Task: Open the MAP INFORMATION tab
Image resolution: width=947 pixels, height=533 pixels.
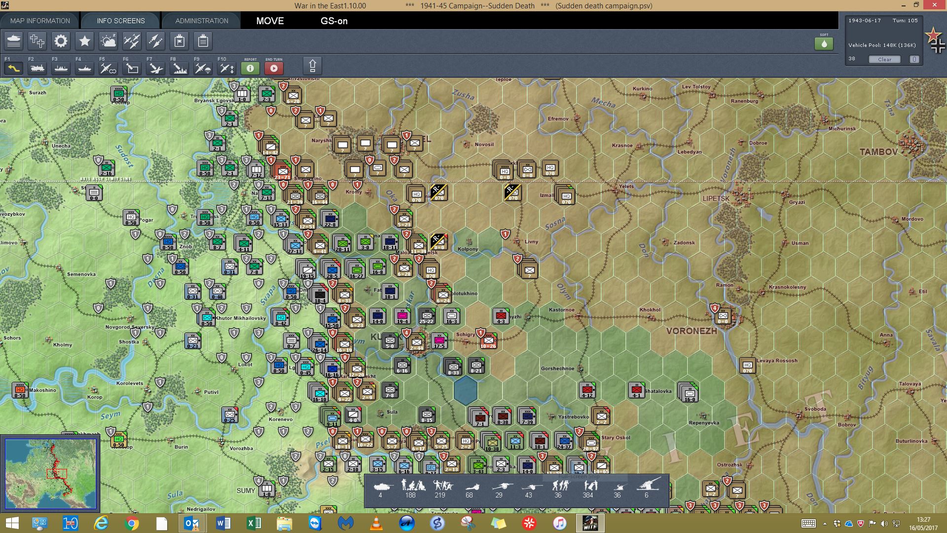Action: click(40, 21)
